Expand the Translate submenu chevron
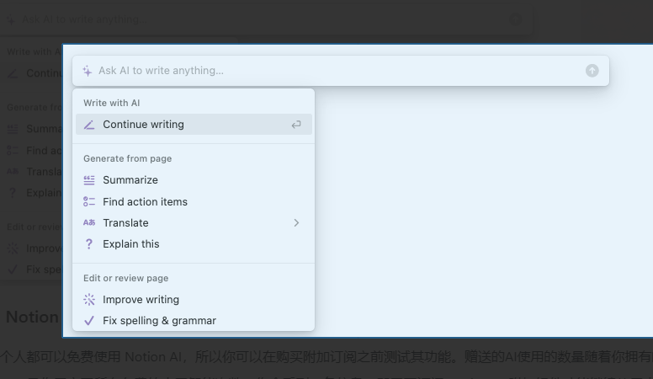The height and width of the screenshot is (379, 653). click(296, 223)
